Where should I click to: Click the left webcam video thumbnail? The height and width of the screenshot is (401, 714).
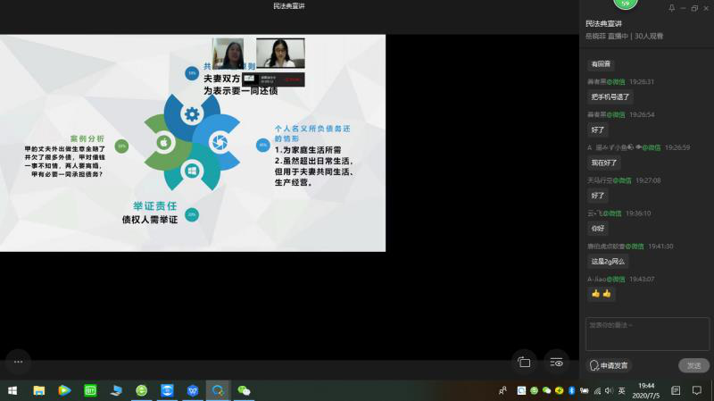pyautogui.click(x=228, y=54)
